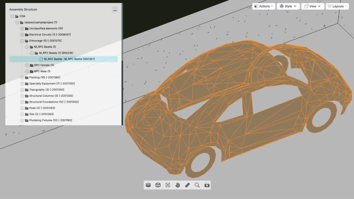Open the Actions dropdown menu
The image size is (354, 199).
tap(264, 6)
